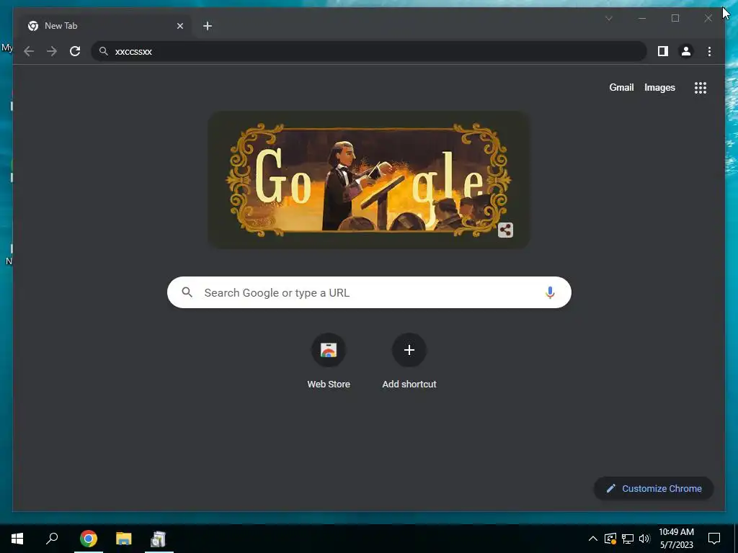Screen dimensions: 738x553
Task: Click the Chrome taskbar icon
Action: point(89,539)
